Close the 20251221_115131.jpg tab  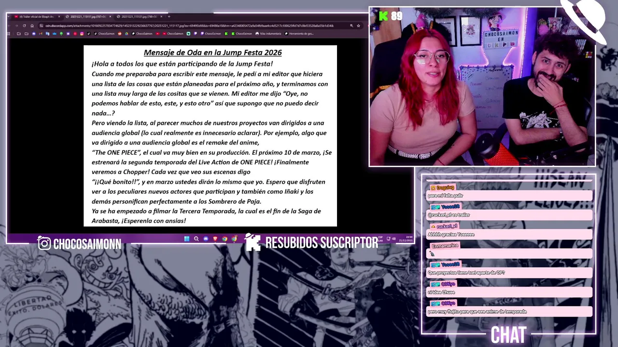click(x=161, y=16)
